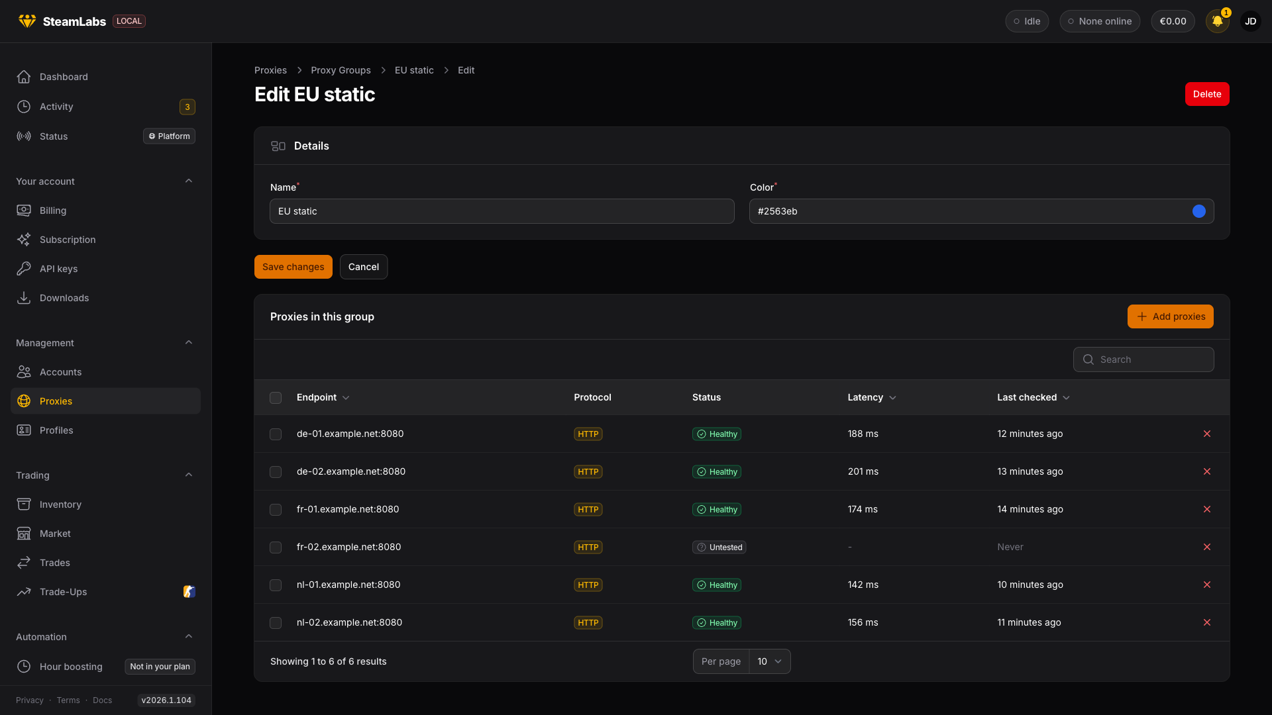Click the Profiles ID card icon
This screenshot has height=715, width=1272.
[24, 430]
